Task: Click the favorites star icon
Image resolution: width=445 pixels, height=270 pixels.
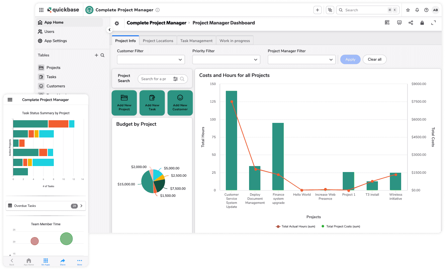Action: (x=408, y=10)
